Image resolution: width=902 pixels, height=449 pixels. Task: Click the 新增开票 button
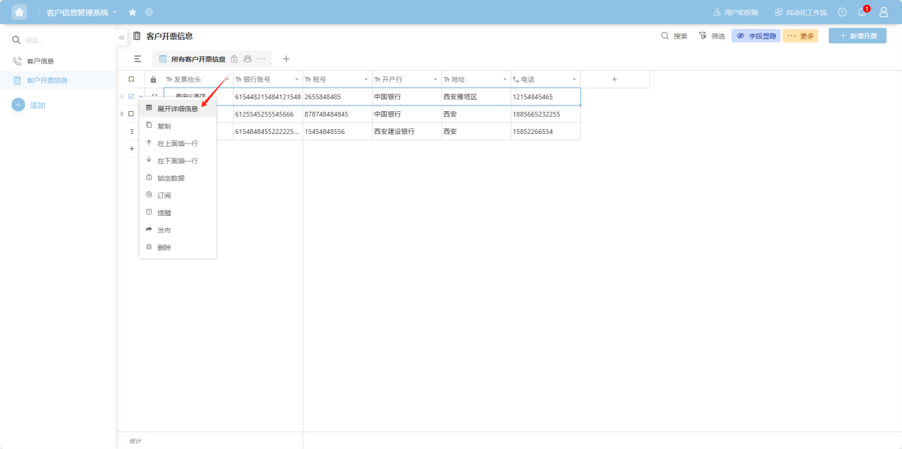coord(857,36)
